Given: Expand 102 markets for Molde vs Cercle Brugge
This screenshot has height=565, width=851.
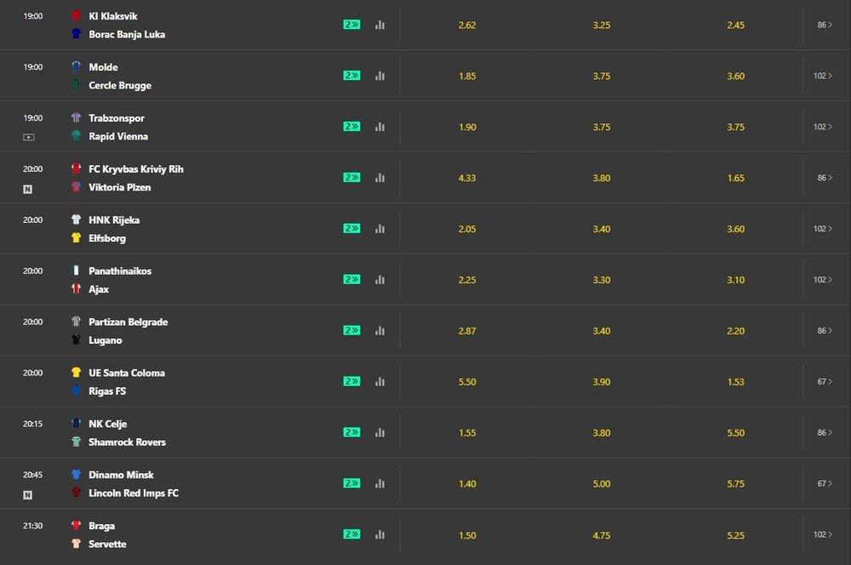Looking at the screenshot, I should pyautogui.click(x=823, y=76).
